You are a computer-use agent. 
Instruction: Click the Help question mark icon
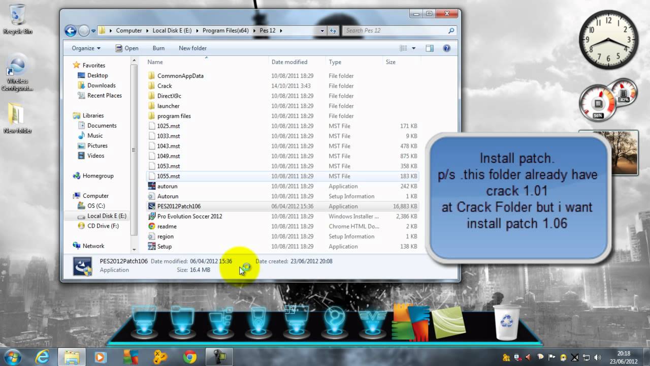click(x=447, y=48)
